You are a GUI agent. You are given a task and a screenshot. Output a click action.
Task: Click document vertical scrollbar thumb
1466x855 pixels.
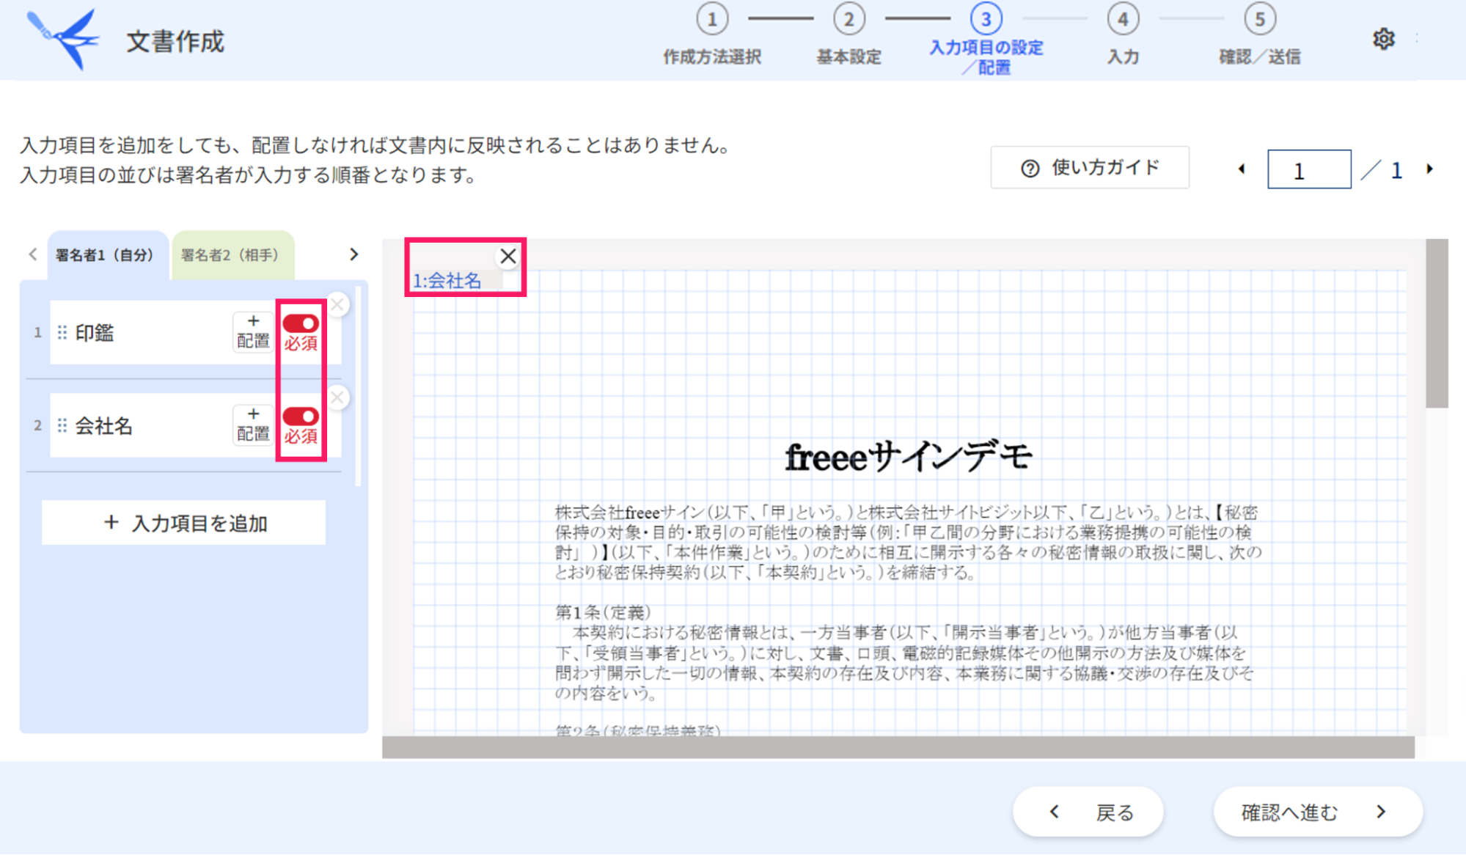pos(1437,323)
